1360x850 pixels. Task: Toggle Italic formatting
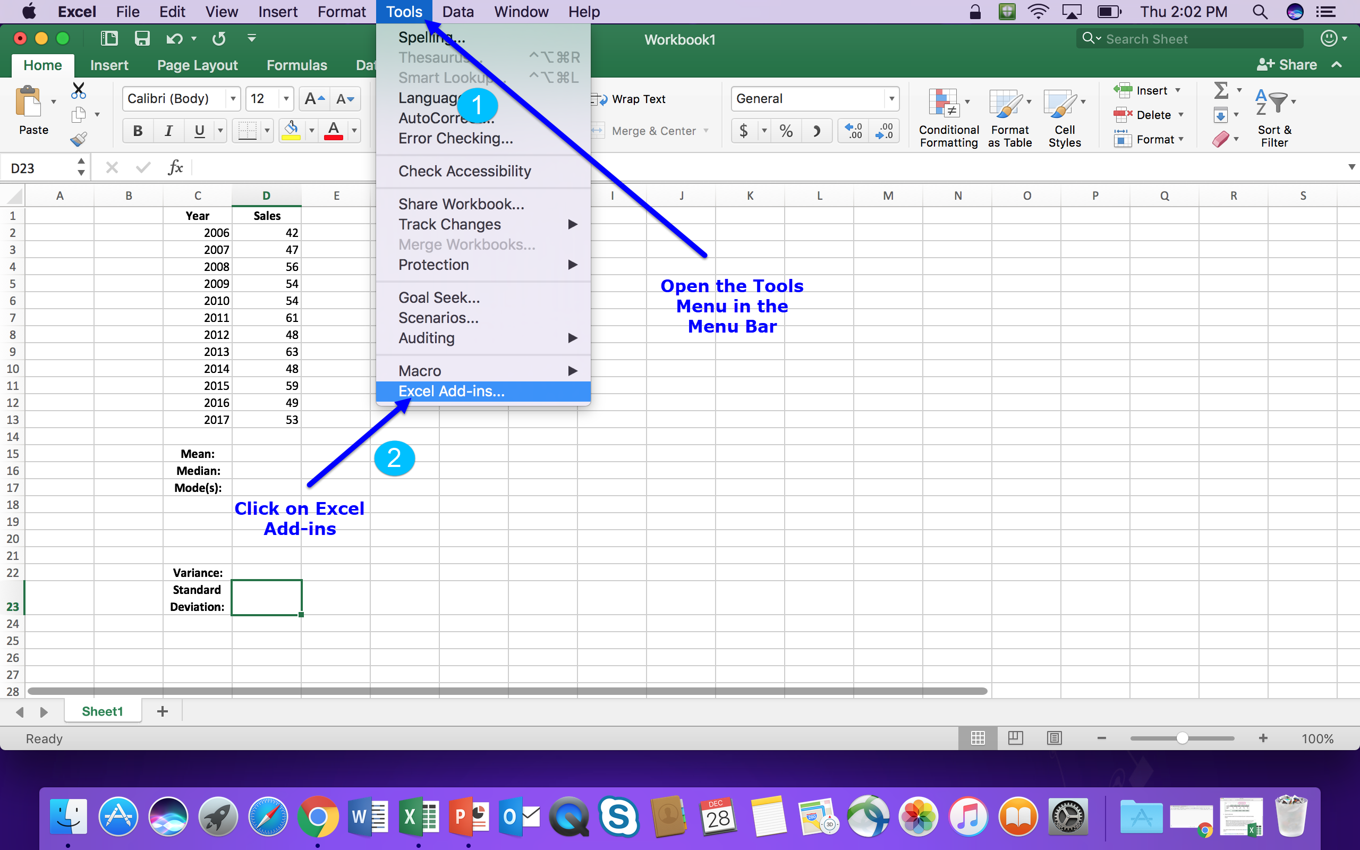(x=168, y=131)
